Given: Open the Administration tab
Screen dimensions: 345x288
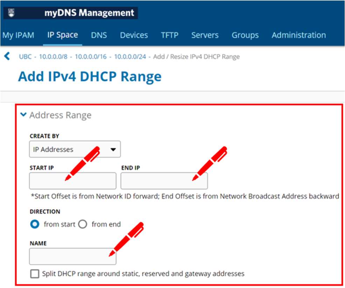Looking at the screenshot, I should (x=298, y=35).
